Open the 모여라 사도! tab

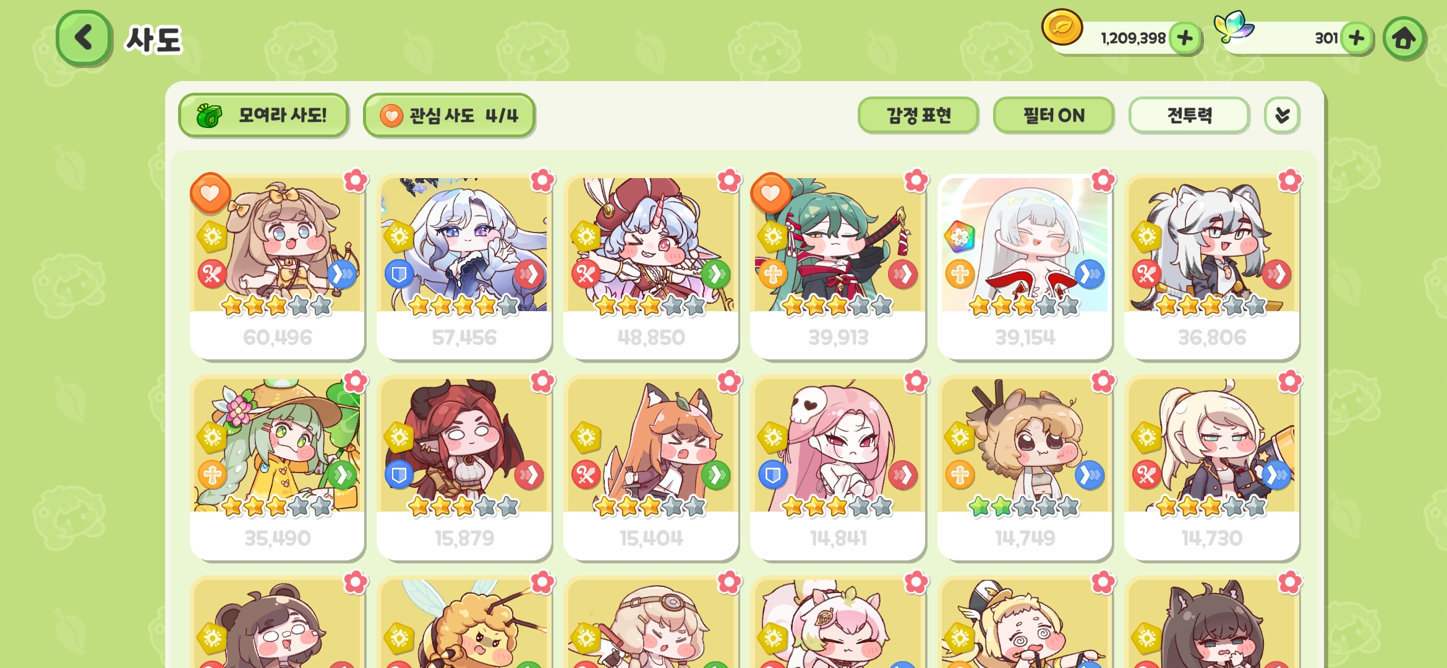[x=263, y=115]
